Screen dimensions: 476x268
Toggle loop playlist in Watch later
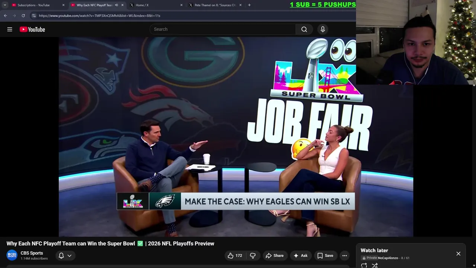point(364,265)
